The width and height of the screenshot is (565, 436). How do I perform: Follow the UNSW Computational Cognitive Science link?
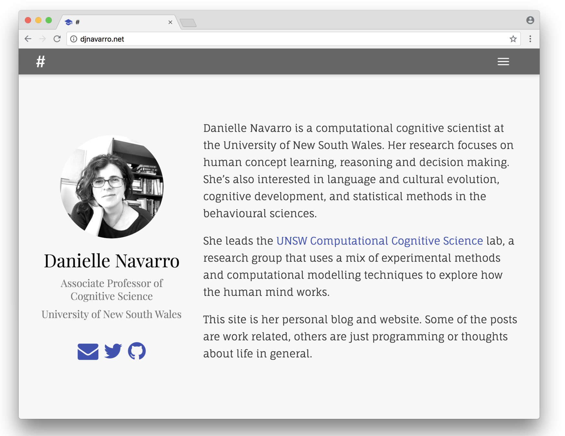point(379,241)
